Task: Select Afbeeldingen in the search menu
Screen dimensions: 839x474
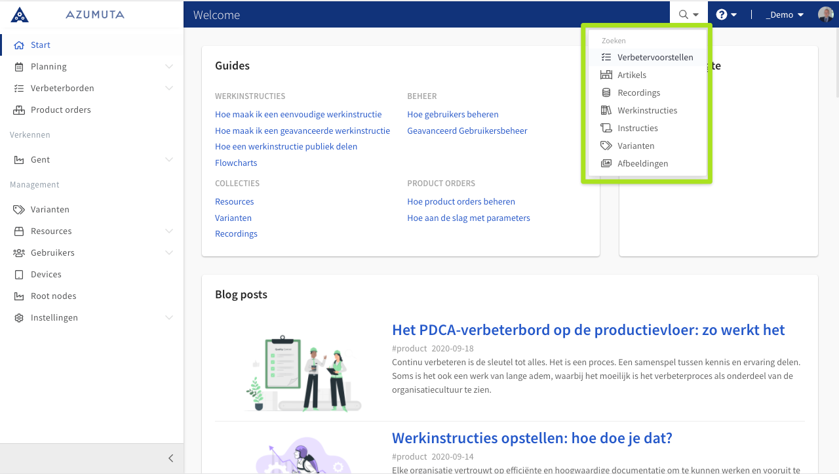Action: pos(648,164)
